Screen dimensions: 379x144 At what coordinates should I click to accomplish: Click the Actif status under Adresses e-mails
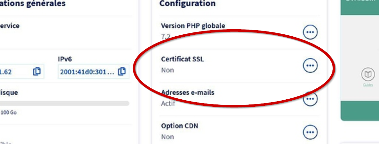[x=168, y=104]
